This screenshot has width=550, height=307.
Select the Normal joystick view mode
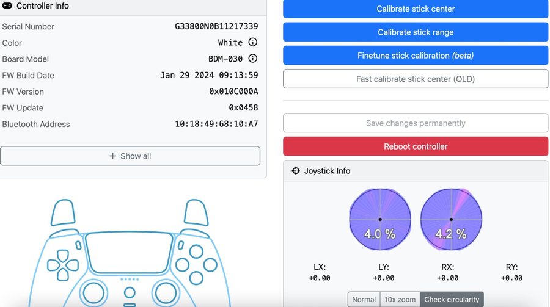click(x=364, y=300)
